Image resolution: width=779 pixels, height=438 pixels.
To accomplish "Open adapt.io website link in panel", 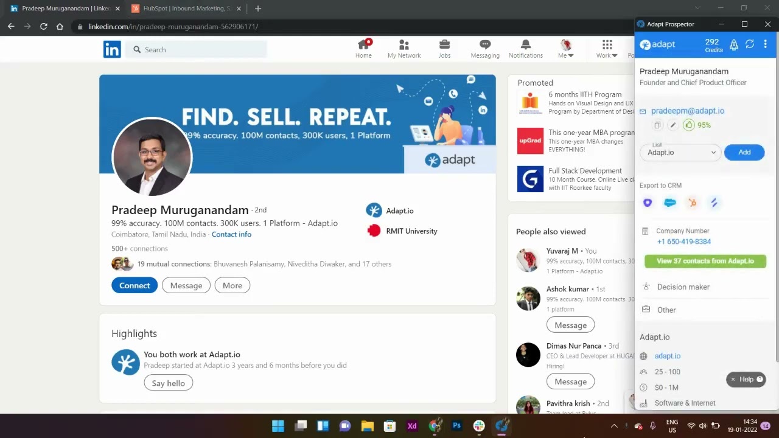I will click(x=668, y=356).
